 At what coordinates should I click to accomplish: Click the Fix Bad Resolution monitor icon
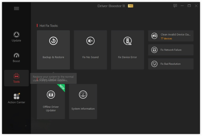click(x=154, y=64)
